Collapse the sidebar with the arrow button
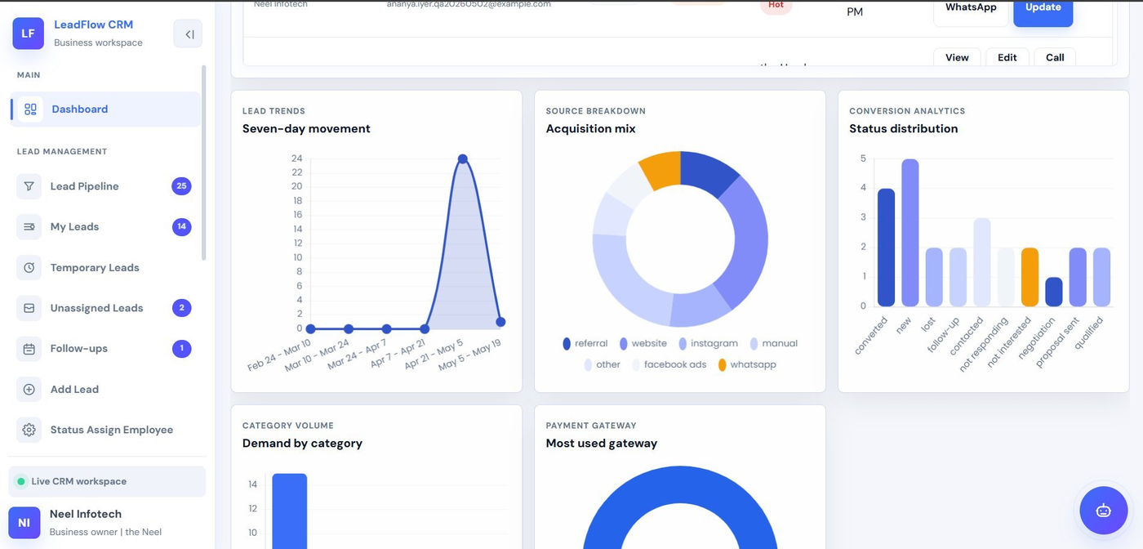1143x549 pixels. click(188, 33)
